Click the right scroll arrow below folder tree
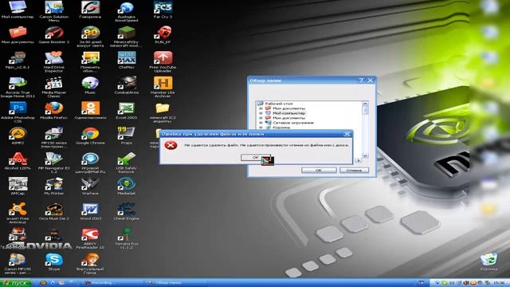The height and width of the screenshot is (287, 510). (358, 160)
